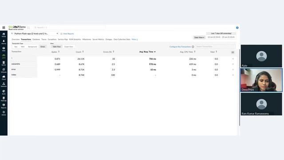The width and height of the screenshot is (284, 160).
Task: Go to Home in the sidebar
Action: click(4, 35)
